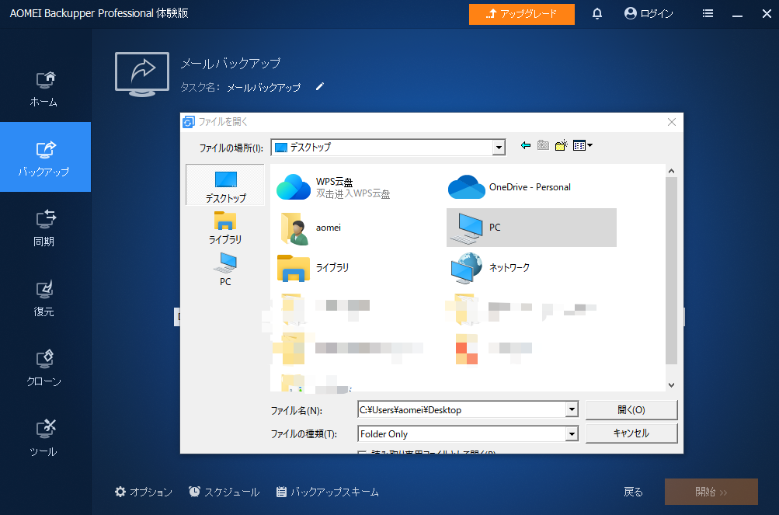Open the view menu dropdown

coord(583,146)
